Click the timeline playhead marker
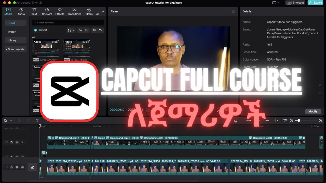The image size is (326, 183). click(x=40, y=126)
